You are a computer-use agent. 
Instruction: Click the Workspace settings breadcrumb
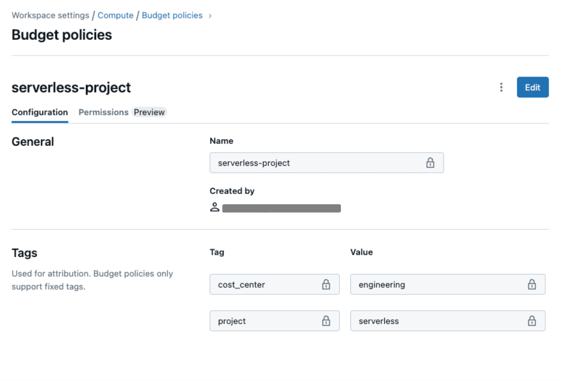[50, 15]
